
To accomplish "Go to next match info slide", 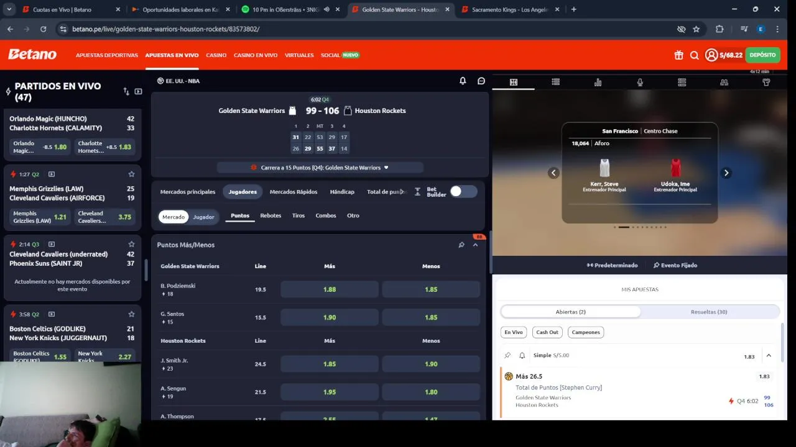I will (726, 173).
